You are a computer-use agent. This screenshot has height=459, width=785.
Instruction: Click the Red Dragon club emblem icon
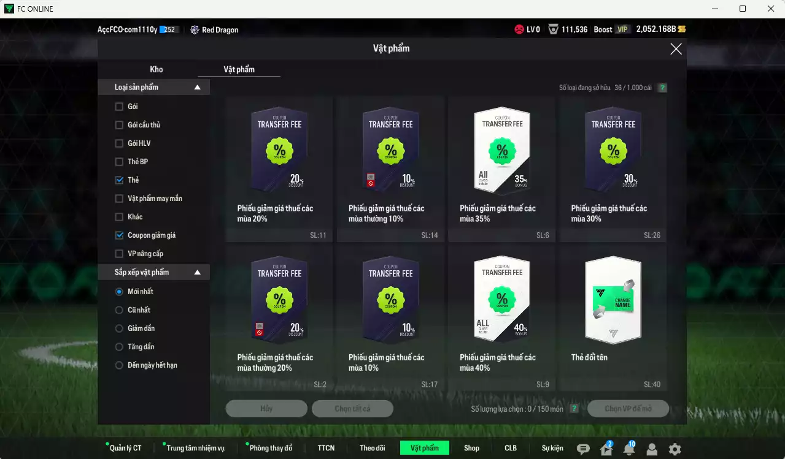tap(195, 29)
